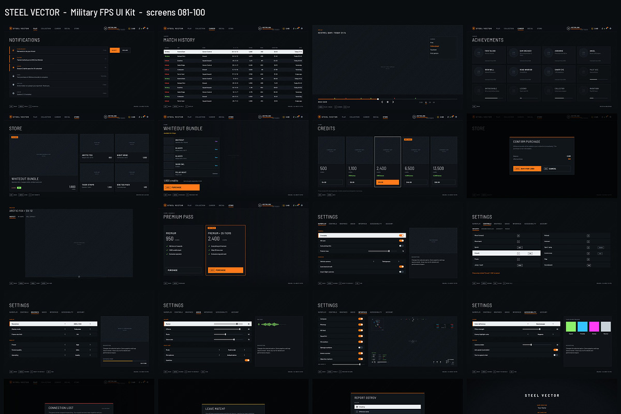Click the green Squad color swatch

point(571,327)
